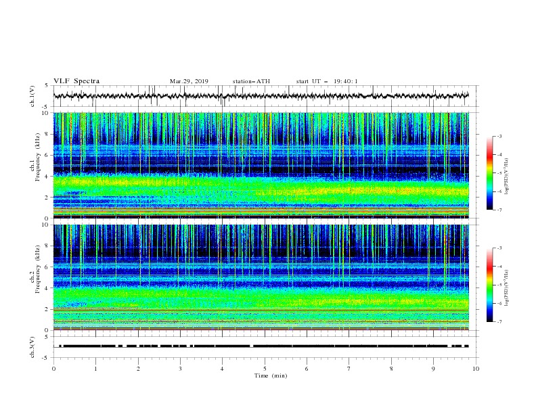
Task: Click the ch.3 black bar trace
Action: coord(263,346)
